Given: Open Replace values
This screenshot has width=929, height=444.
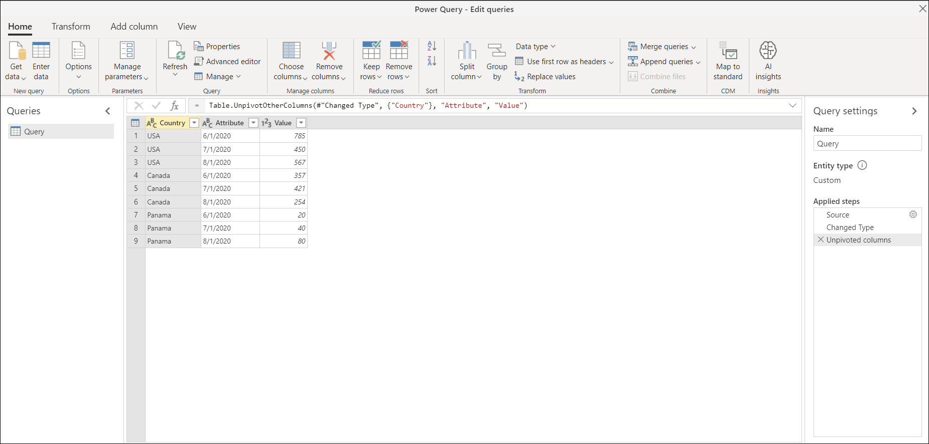Looking at the screenshot, I should (x=545, y=76).
